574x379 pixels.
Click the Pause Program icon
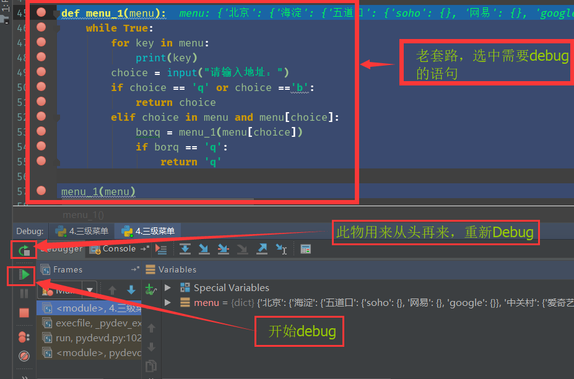coord(24,294)
